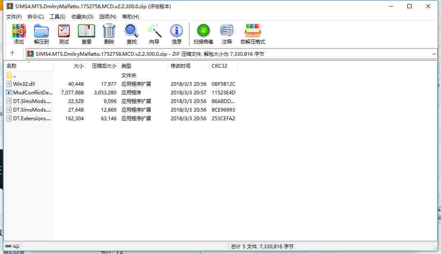Open the 工具(S) menu
441x254 pixels.
57,16
